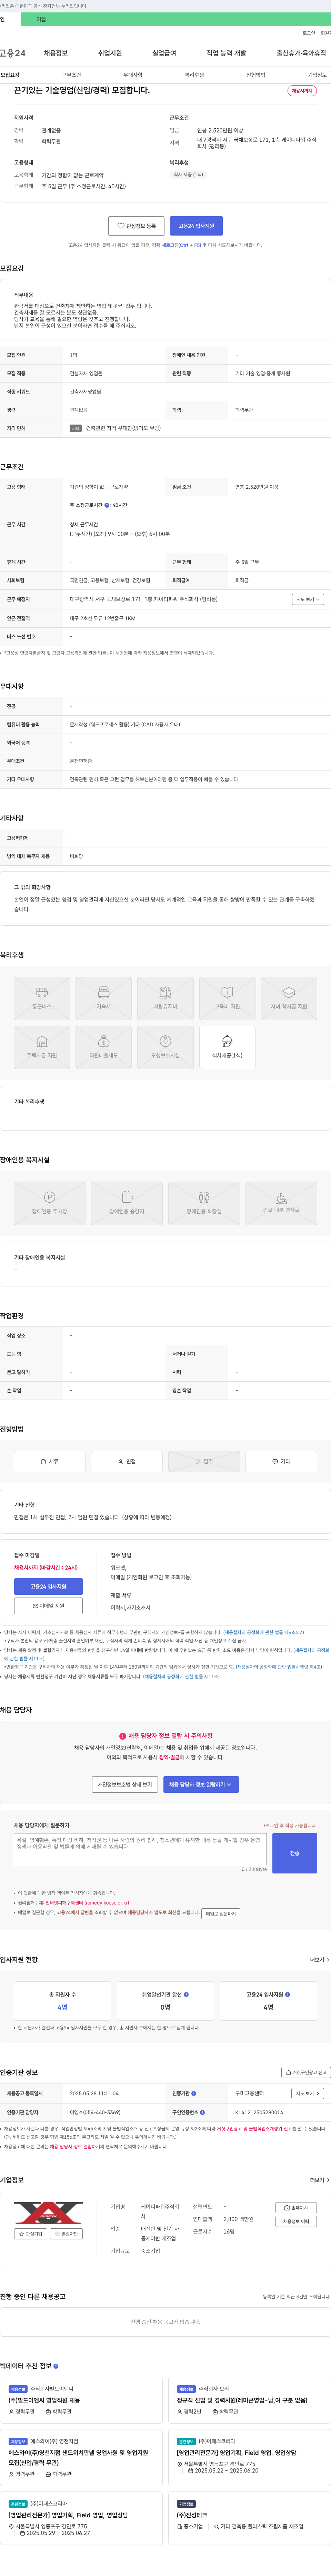The width and height of the screenshot is (331, 2576).
Task: Open 정규직 신입 및 경력사원 posting
Action: [242, 2400]
